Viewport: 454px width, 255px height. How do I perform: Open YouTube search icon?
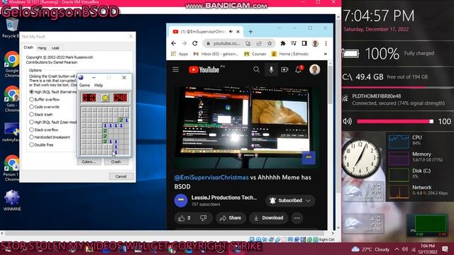(x=256, y=69)
